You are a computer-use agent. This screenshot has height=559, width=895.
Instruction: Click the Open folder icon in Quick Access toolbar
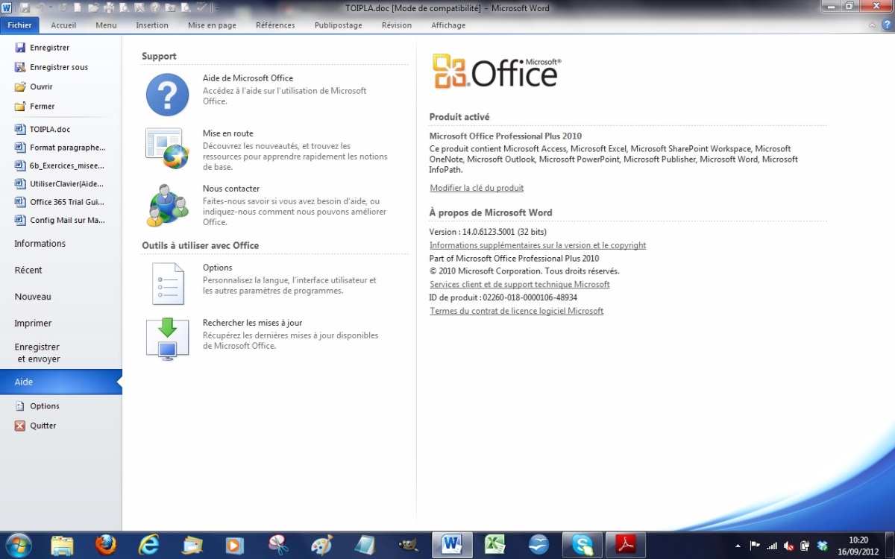[93, 8]
